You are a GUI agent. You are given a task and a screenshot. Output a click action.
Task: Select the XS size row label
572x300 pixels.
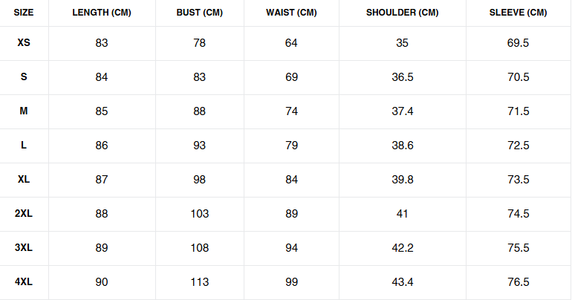(x=24, y=43)
